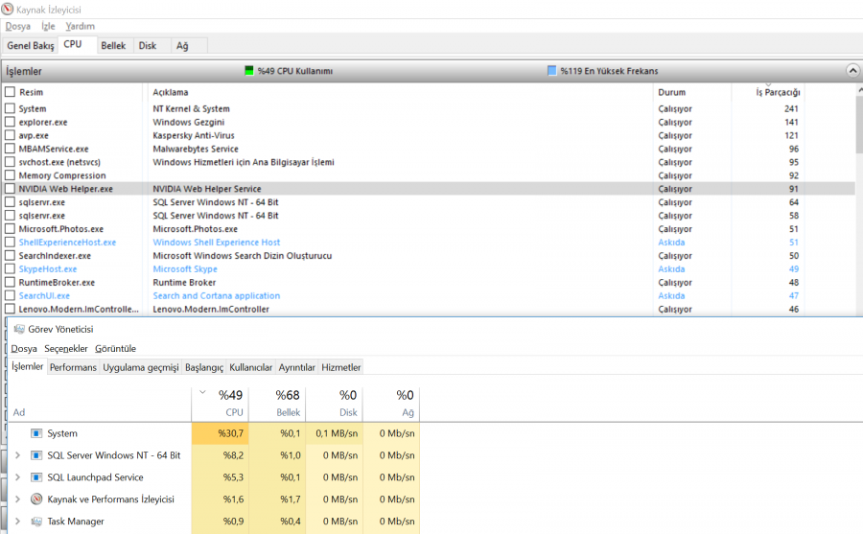Viewport: 863px width, 534px height.
Task: Check the svchost.exe (netsvcs) checkbox
Action: (10, 162)
